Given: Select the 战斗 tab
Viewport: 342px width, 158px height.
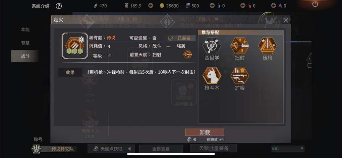Looking at the screenshot, I should tap(25, 56).
